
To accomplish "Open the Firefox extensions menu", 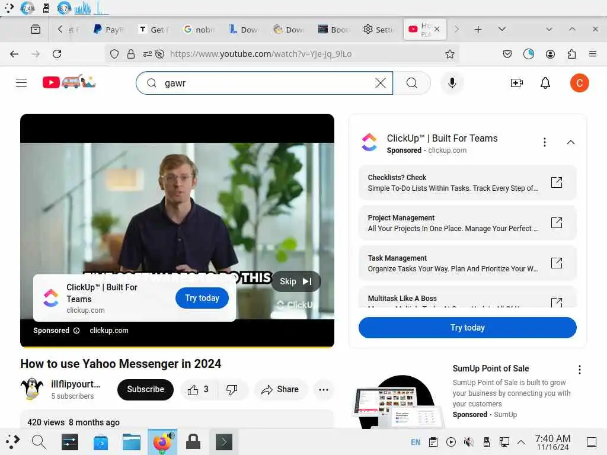I will coord(571,54).
